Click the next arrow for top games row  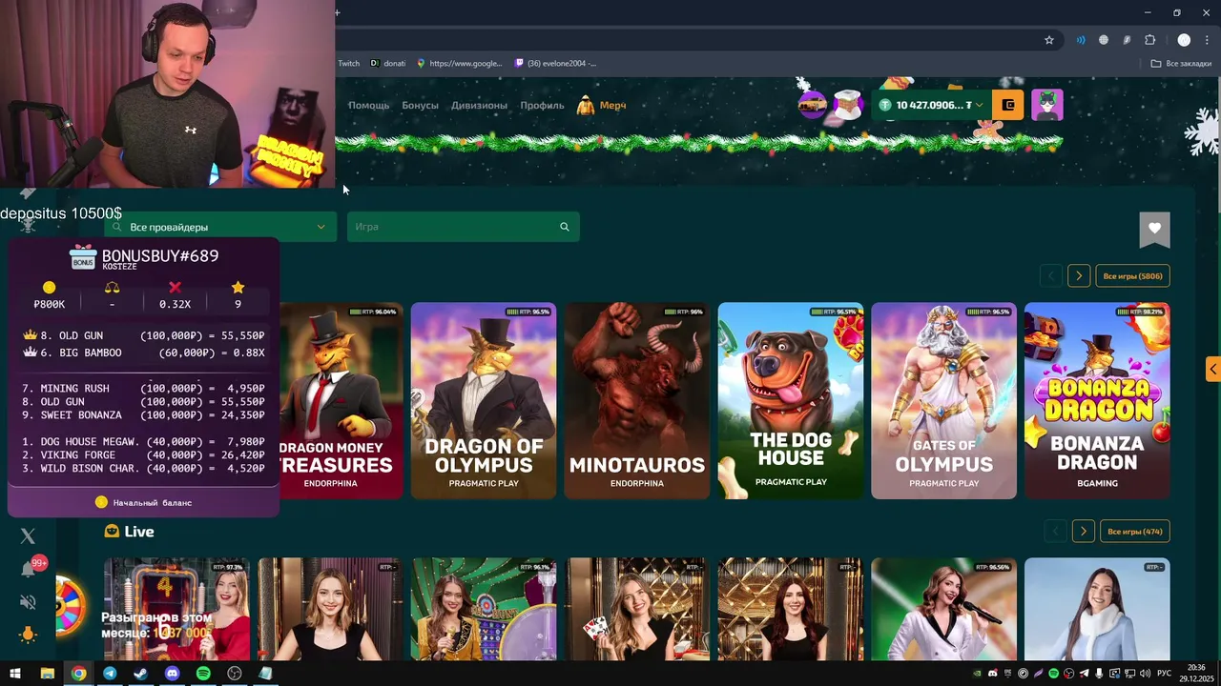tap(1079, 276)
